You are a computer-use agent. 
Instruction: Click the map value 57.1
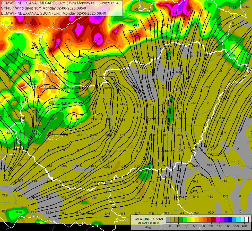[x=123, y=25]
